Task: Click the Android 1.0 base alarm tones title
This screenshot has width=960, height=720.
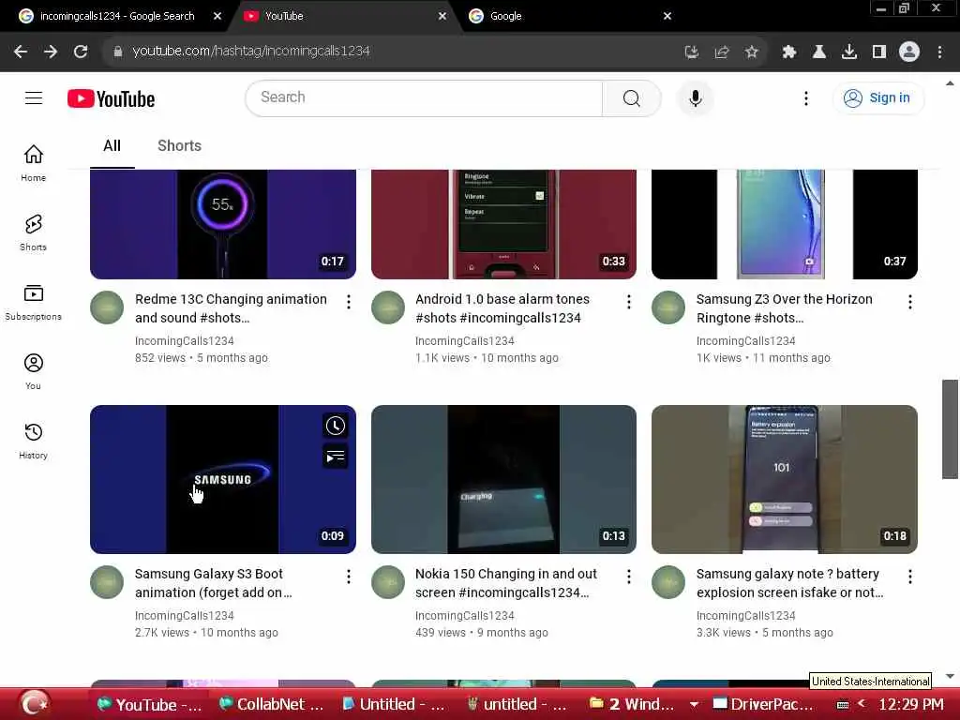Action: 502,308
